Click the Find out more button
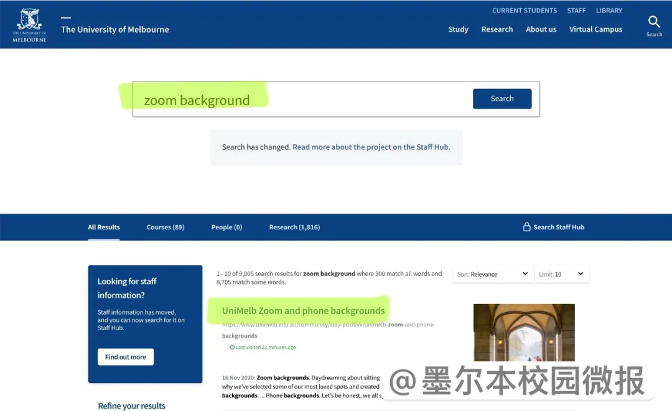 point(126,357)
